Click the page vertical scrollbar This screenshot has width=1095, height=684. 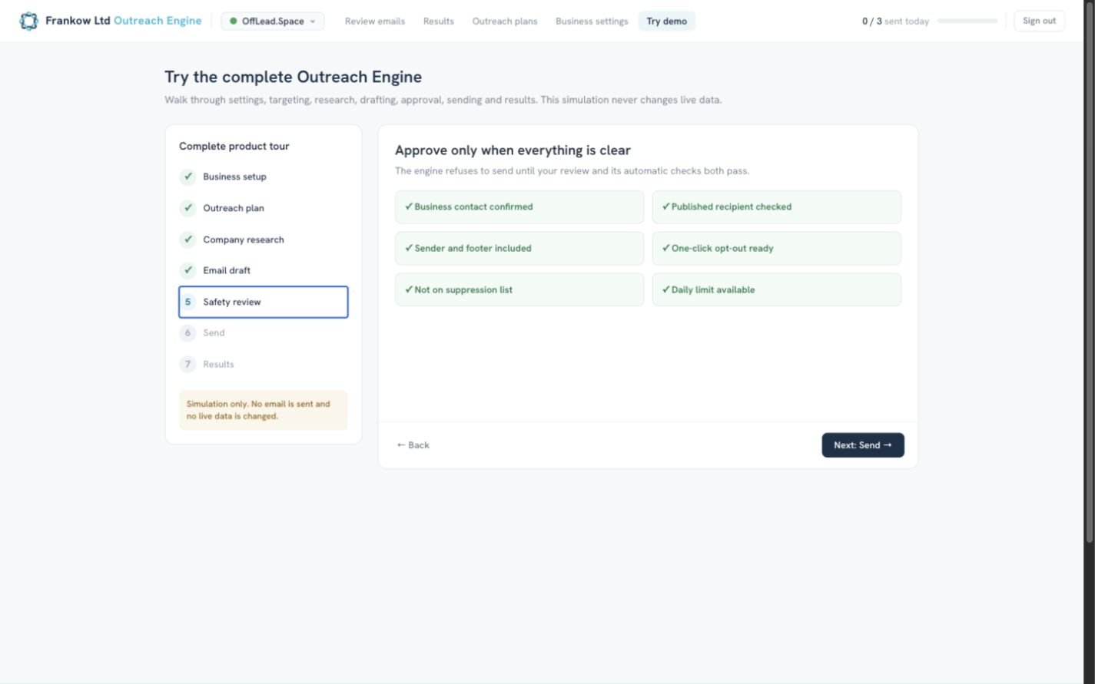1089,273
